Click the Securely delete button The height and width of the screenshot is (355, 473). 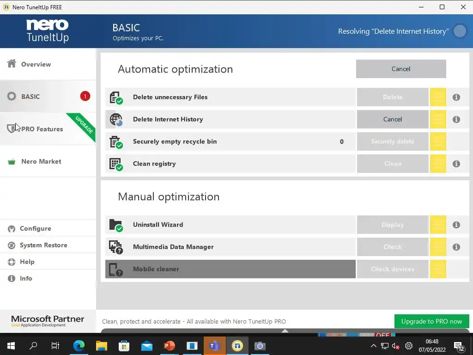pyautogui.click(x=393, y=141)
